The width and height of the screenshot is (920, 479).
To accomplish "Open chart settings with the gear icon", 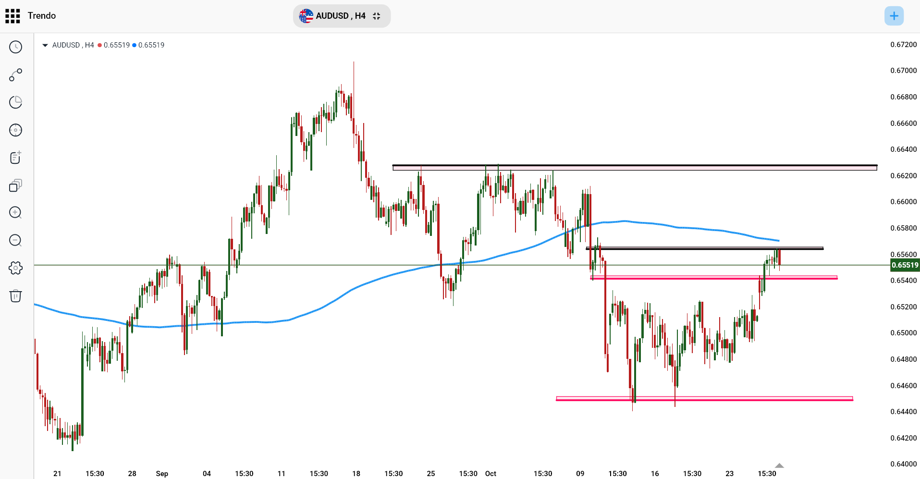I will click(x=16, y=268).
